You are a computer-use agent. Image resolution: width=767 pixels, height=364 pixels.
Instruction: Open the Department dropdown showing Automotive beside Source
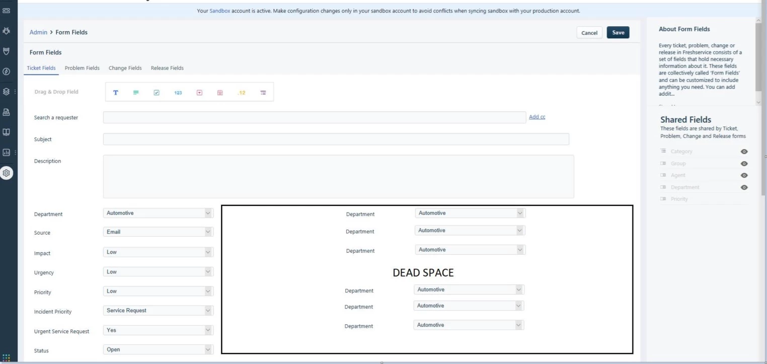point(158,213)
